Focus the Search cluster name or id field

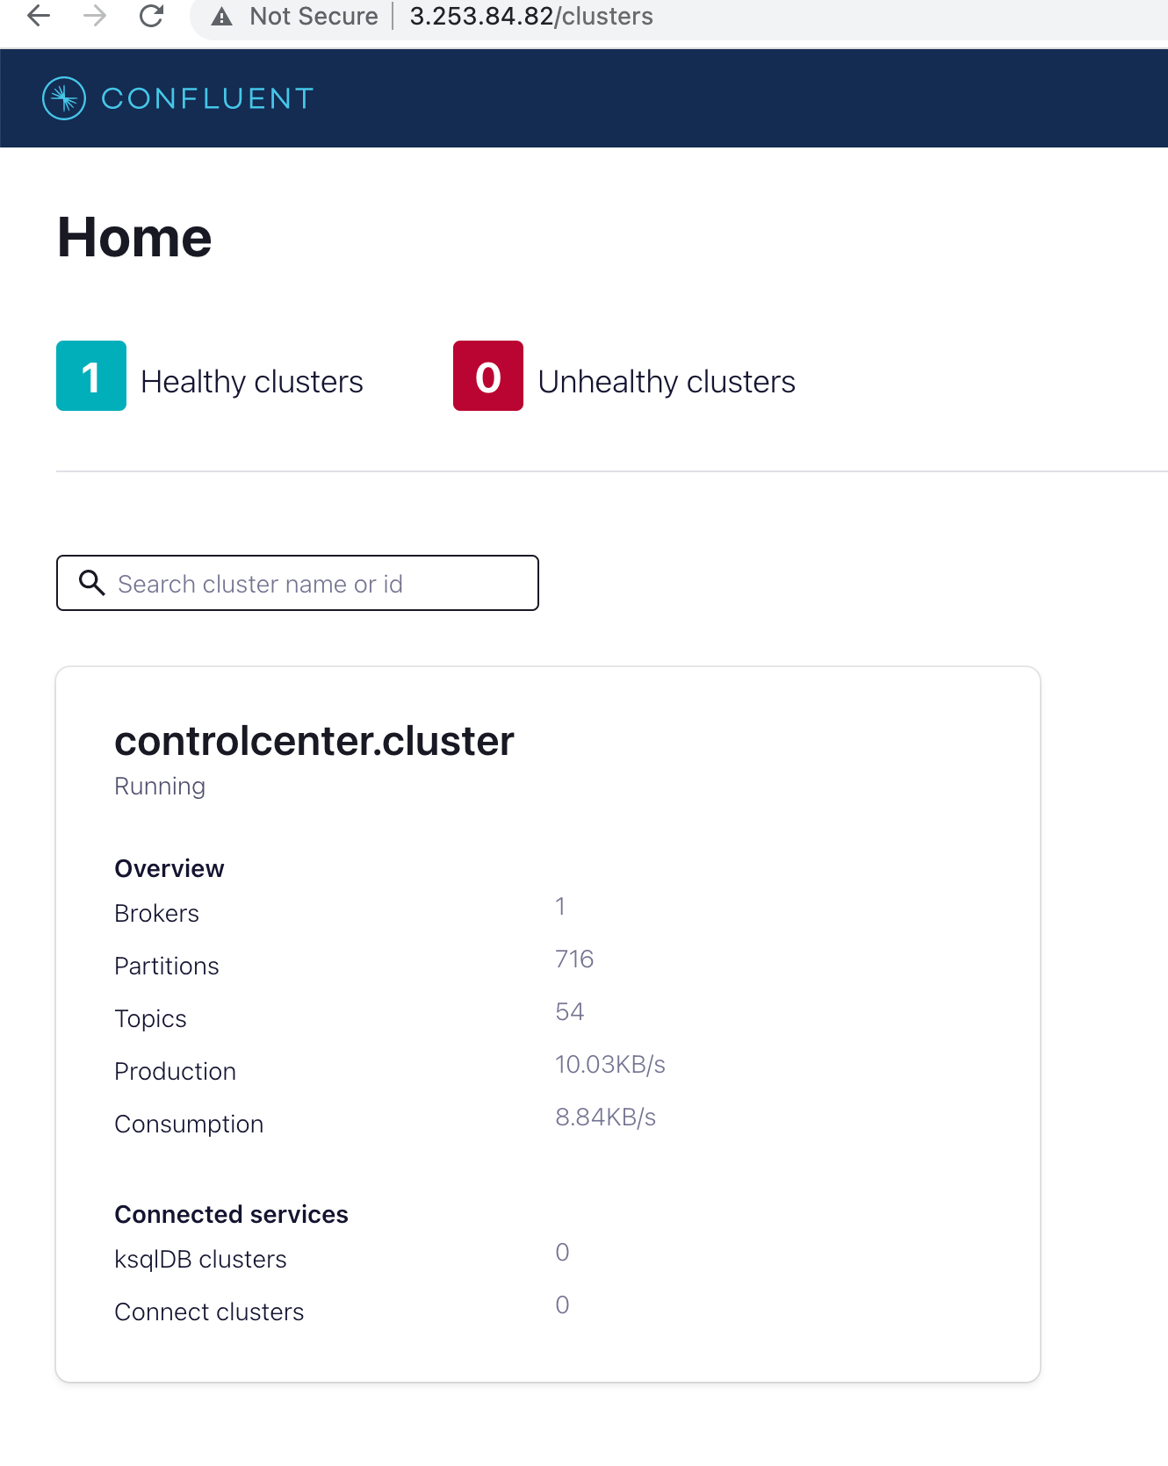click(x=316, y=584)
